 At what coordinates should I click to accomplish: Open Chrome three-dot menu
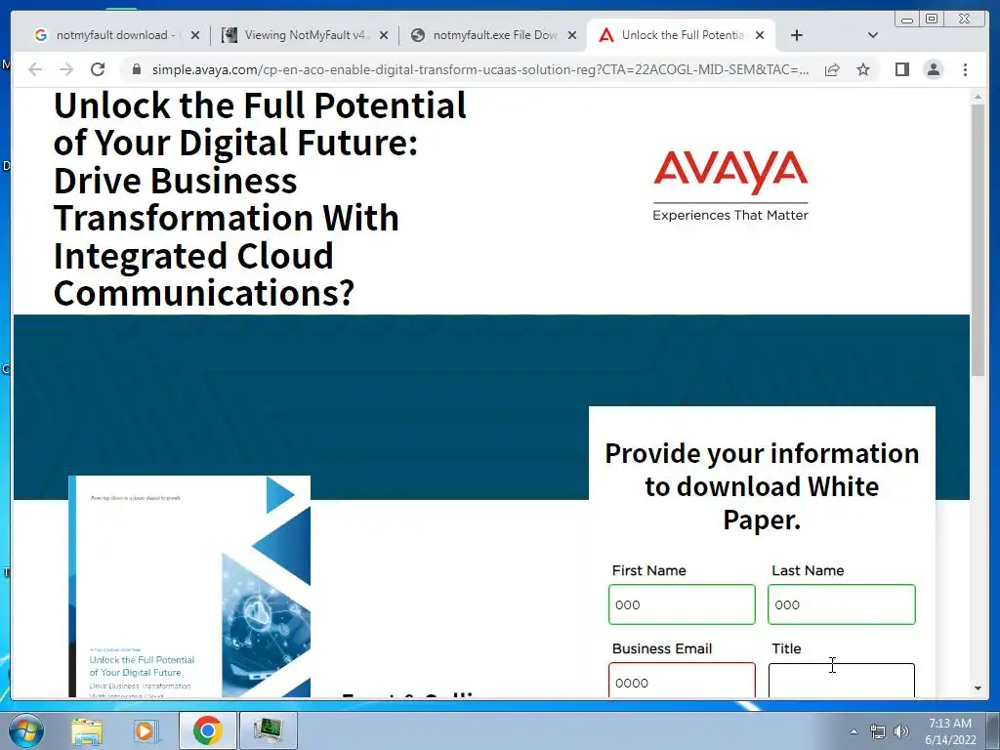(x=965, y=69)
